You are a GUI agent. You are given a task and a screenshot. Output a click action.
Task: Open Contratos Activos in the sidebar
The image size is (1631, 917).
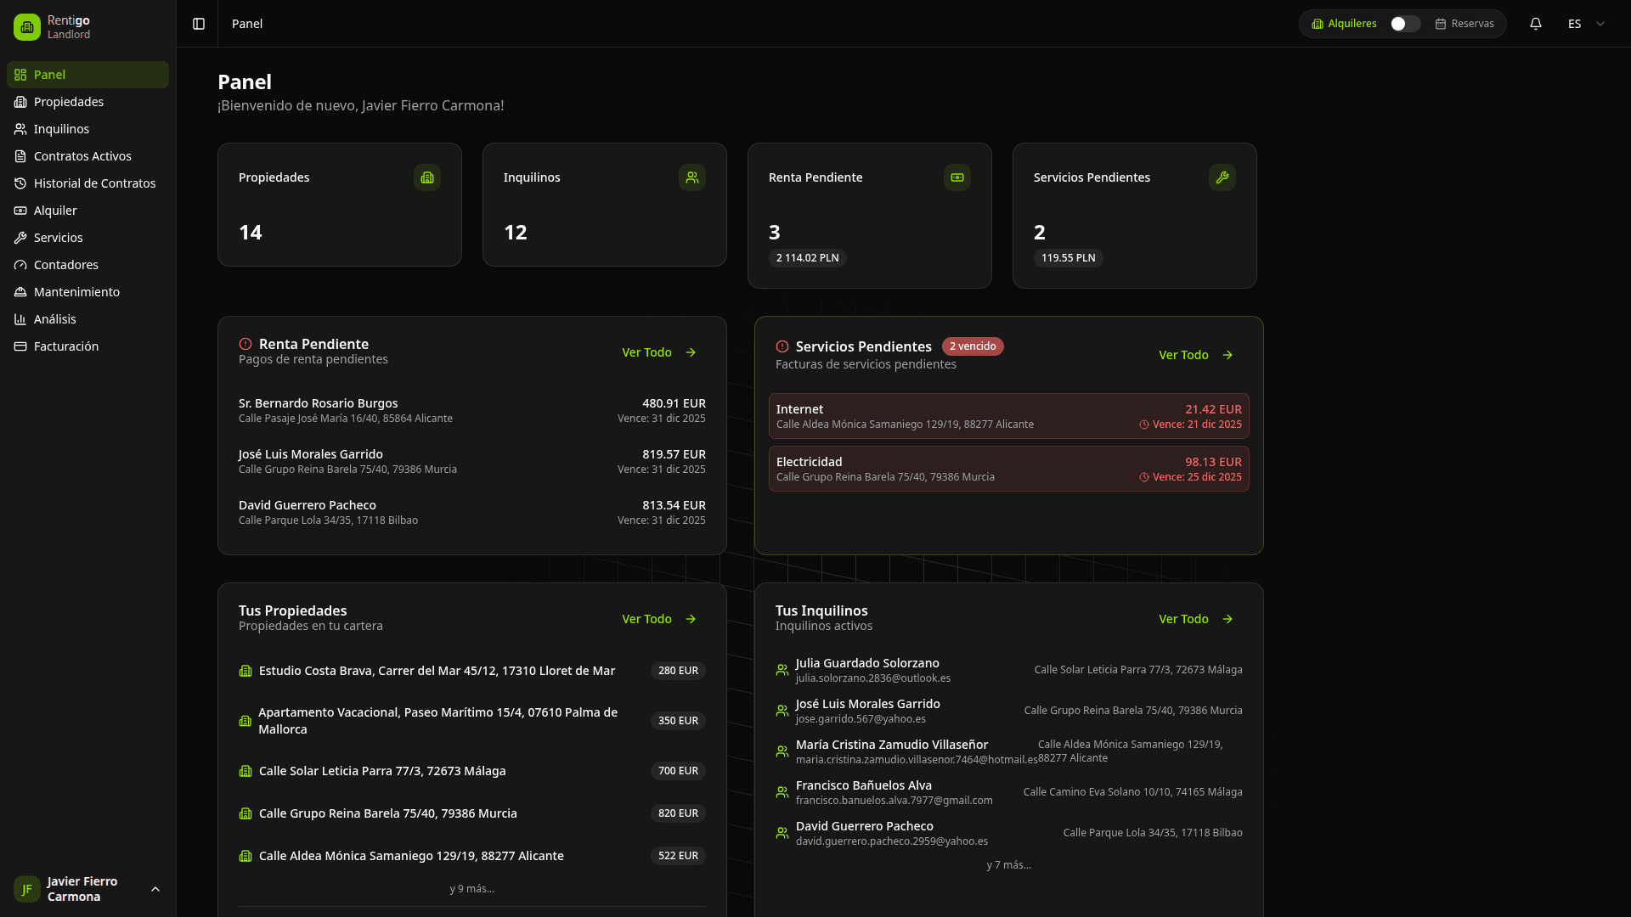pyautogui.click(x=82, y=156)
